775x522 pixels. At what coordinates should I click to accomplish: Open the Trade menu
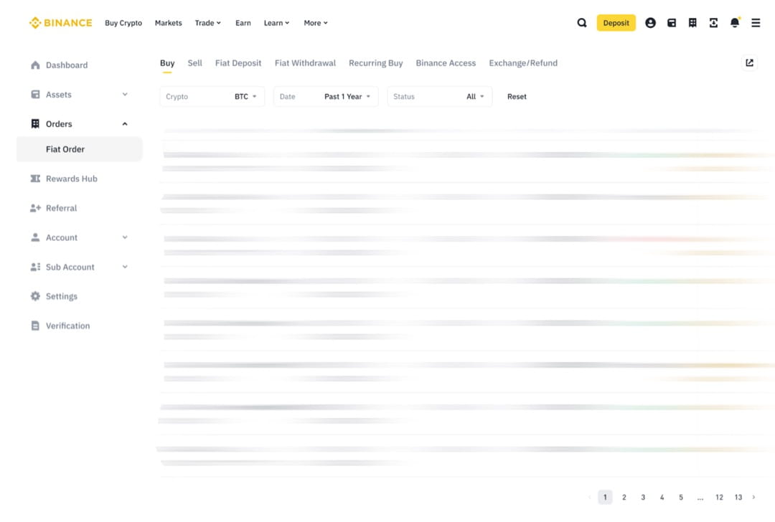pos(207,23)
